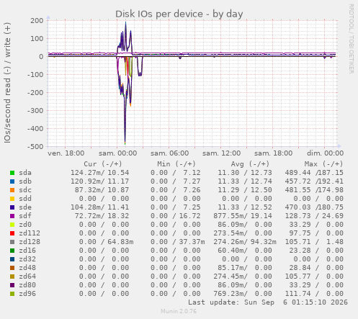
Task: Click sdf avg value 877.55m/ 19.14
Action: [x=243, y=216]
